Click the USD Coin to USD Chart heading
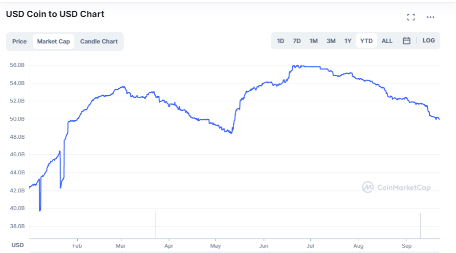Image resolution: width=456 pixels, height=253 pixels. click(x=55, y=14)
